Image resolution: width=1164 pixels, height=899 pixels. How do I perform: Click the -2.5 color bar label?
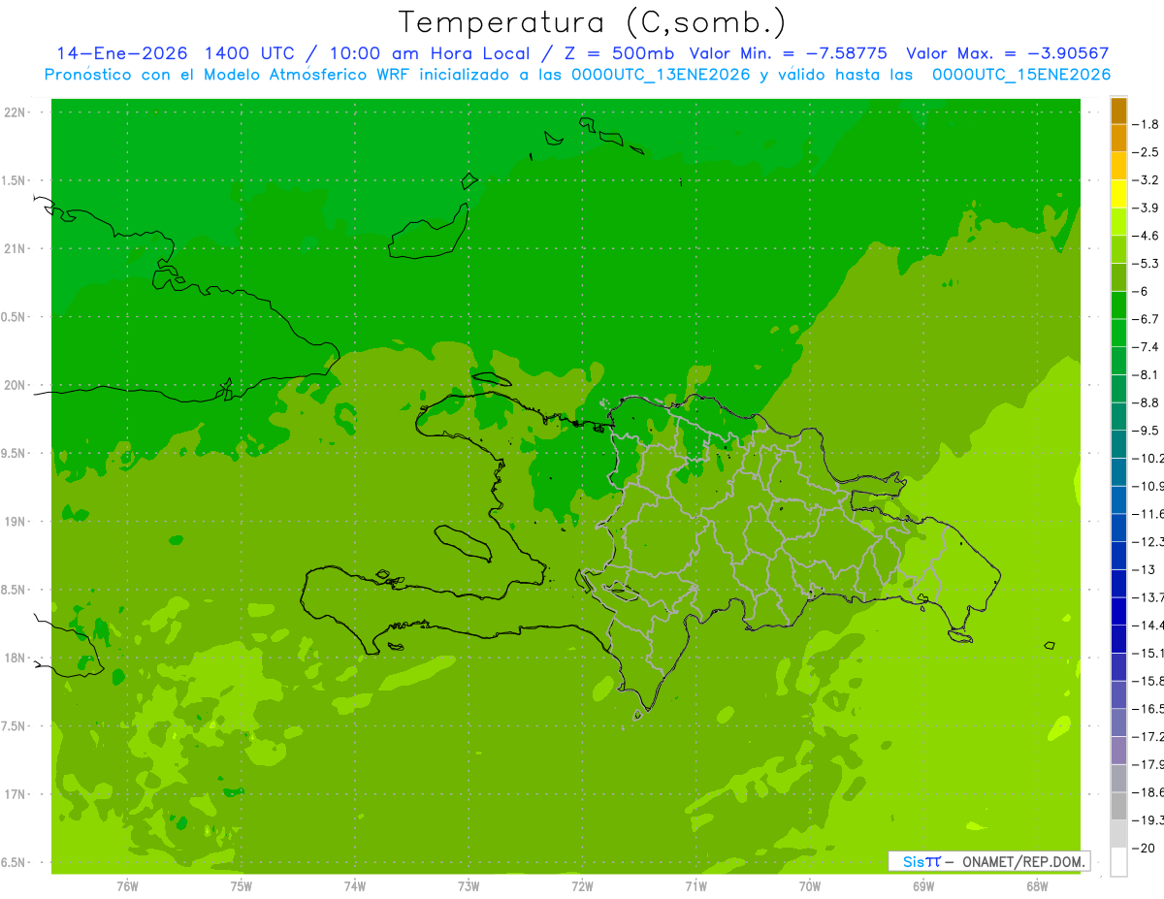pyautogui.click(x=1146, y=152)
